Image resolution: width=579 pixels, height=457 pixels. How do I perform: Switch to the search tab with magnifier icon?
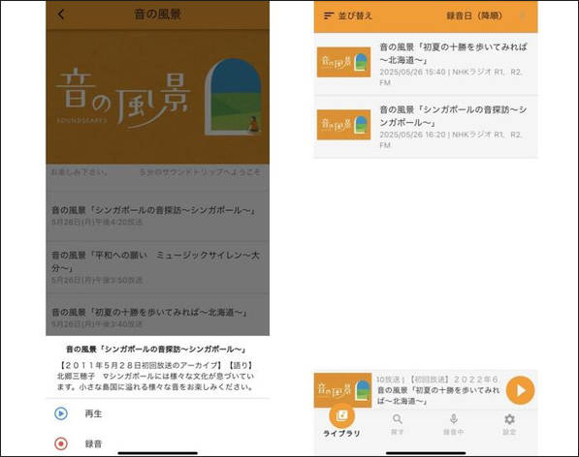(398, 424)
